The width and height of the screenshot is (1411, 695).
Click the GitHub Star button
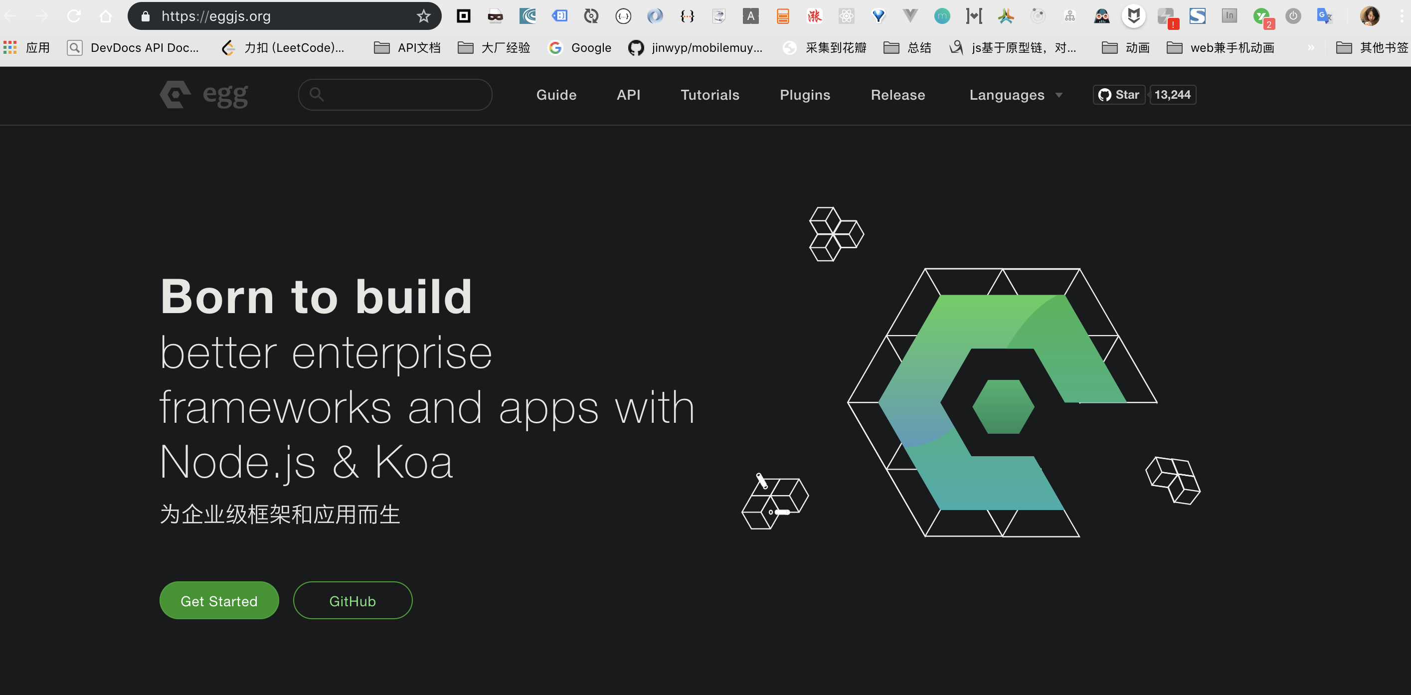coord(1119,95)
